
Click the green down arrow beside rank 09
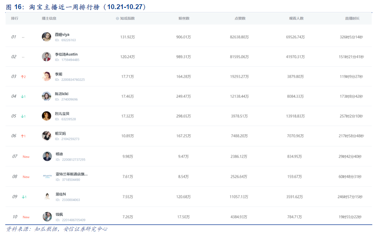point(23,197)
